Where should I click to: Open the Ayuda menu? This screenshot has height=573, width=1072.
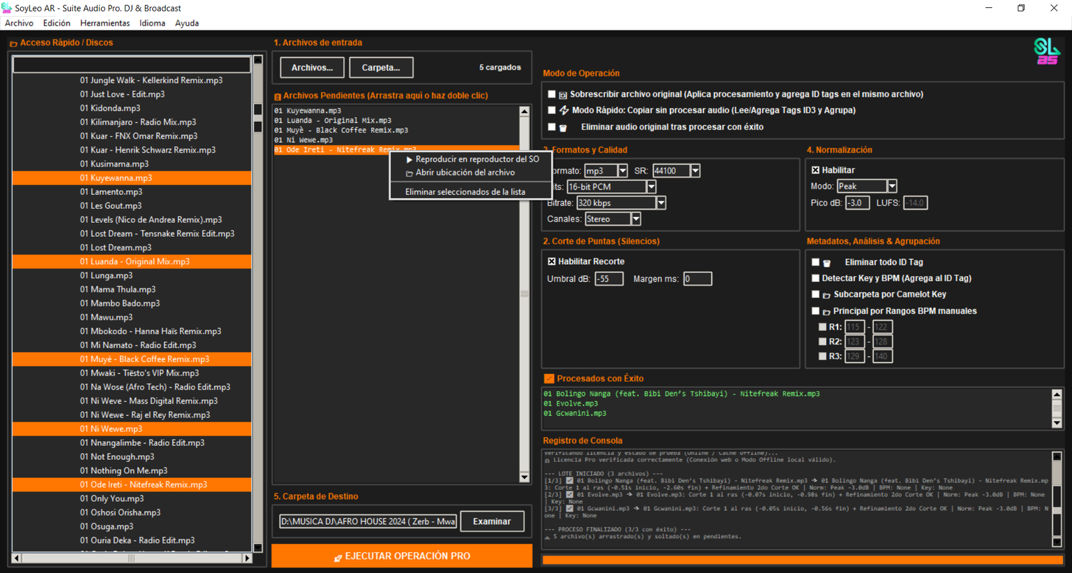pyautogui.click(x=187, y=23)
